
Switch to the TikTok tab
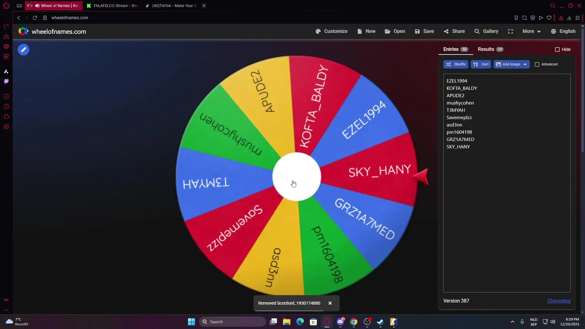[171, 5]
